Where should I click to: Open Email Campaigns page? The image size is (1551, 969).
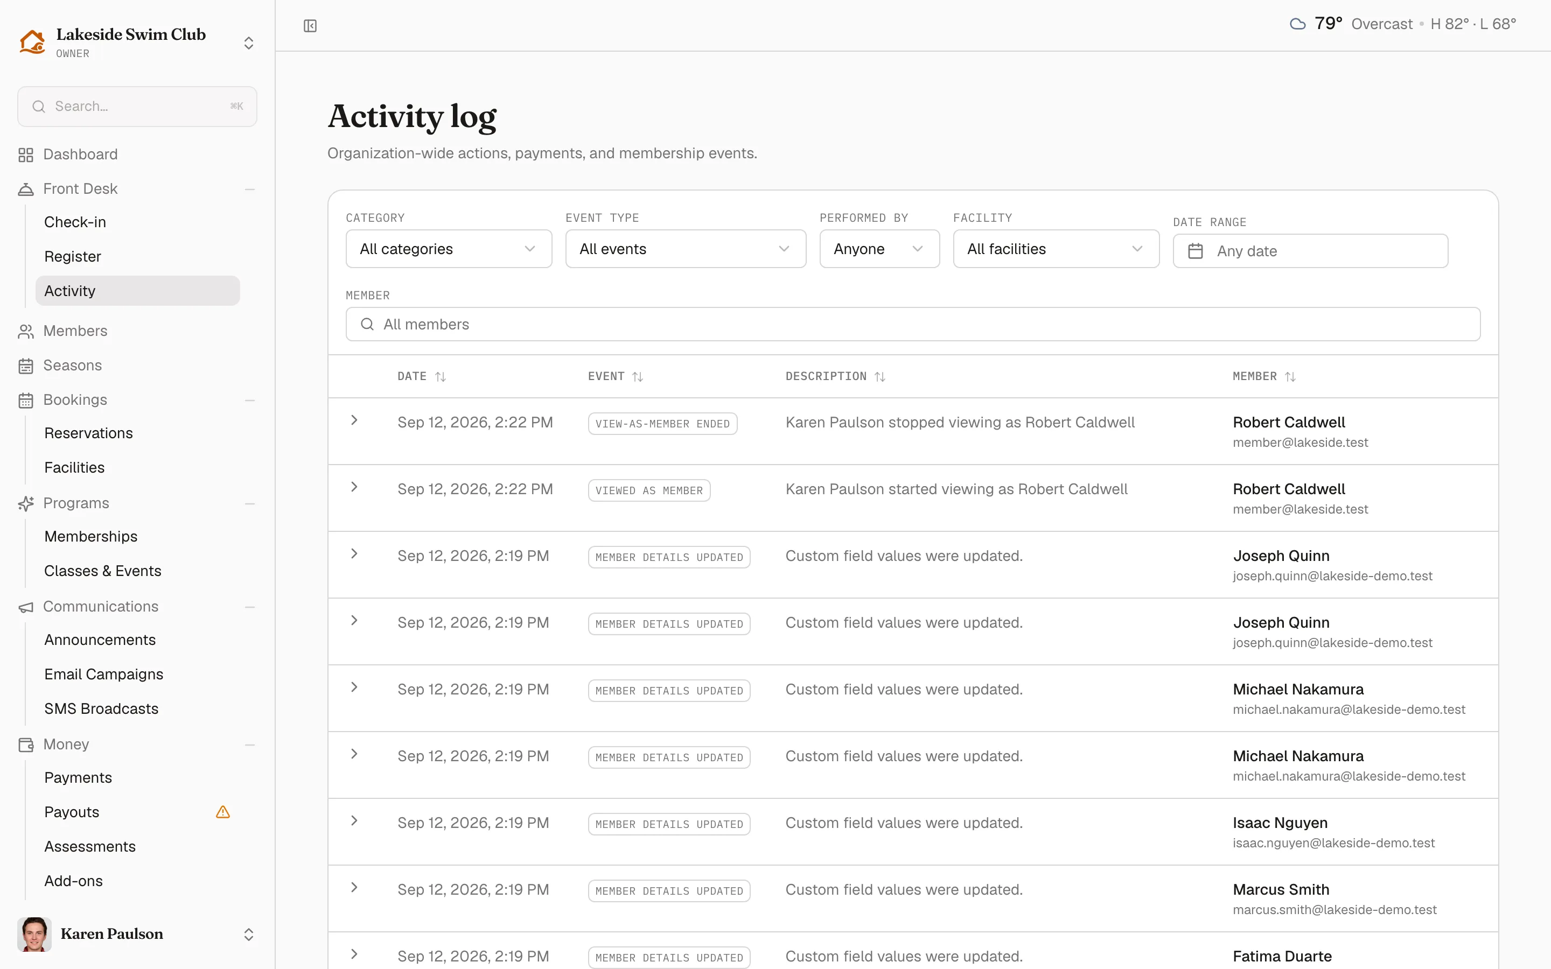click(x=104, y=674)
